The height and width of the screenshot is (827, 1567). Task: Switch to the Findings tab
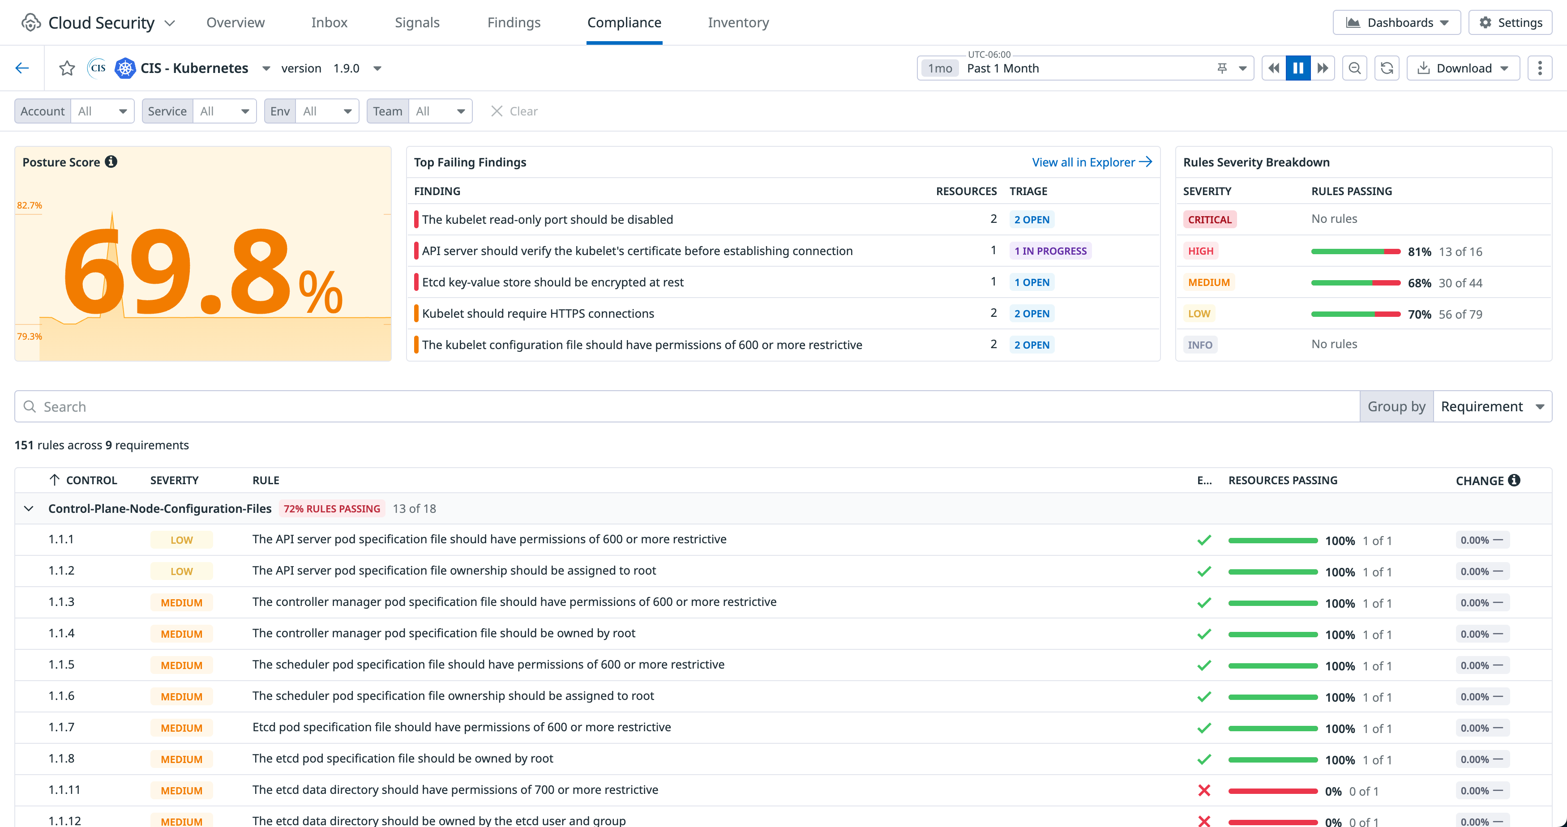pos(514,22)
